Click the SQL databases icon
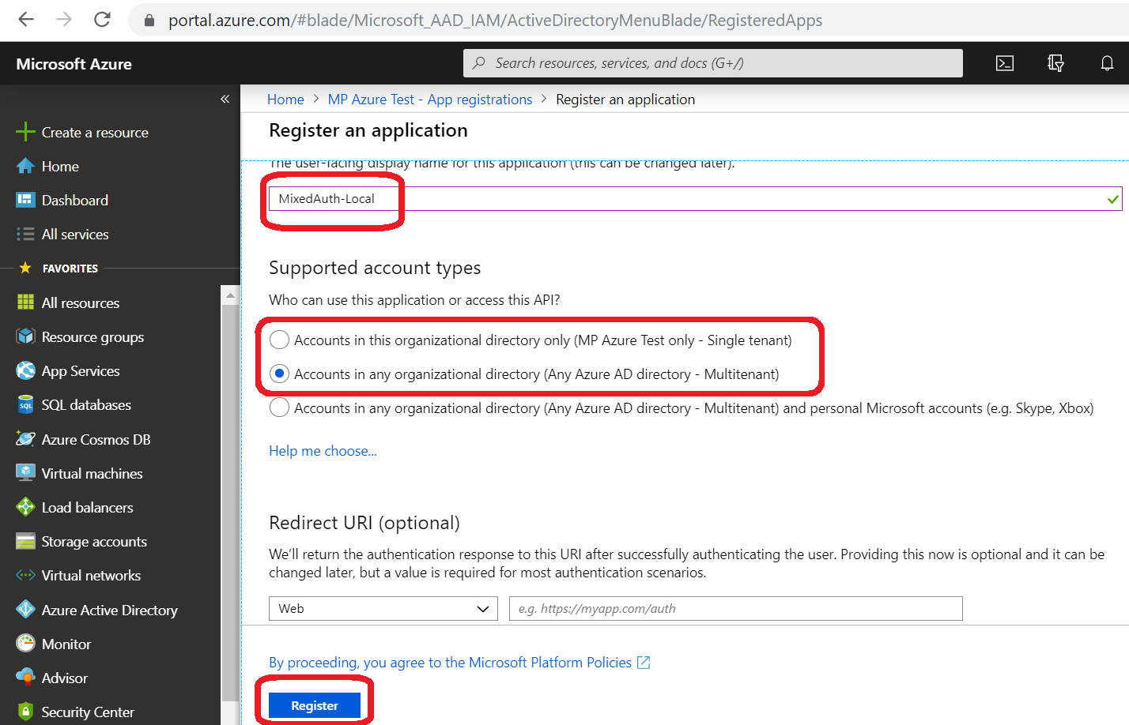 click(25, 405)
